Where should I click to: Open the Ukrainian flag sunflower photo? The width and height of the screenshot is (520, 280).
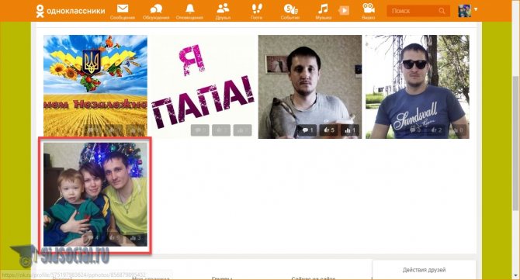coord(95,86)
